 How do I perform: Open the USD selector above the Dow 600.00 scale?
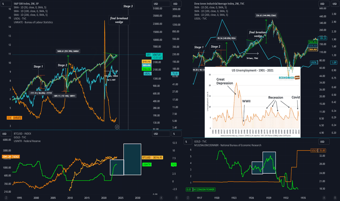click(324, 4)
